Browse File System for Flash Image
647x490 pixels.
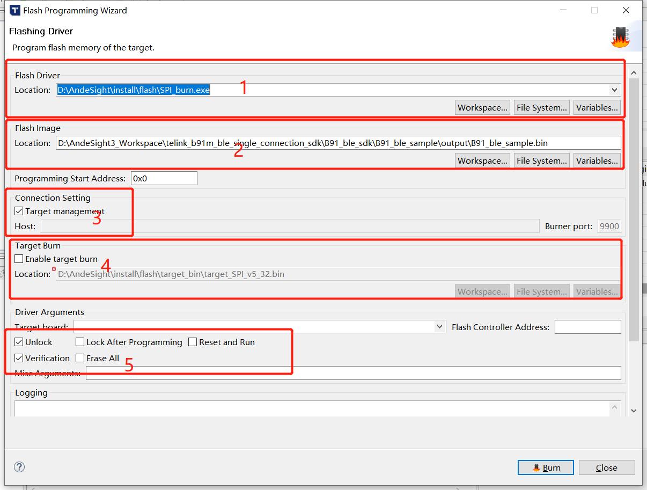point(541,160)
